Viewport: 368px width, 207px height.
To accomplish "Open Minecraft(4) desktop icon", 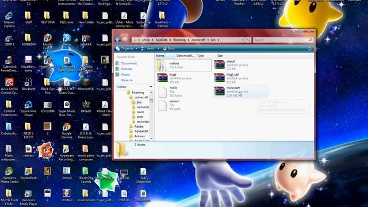I will coord(86,85).
